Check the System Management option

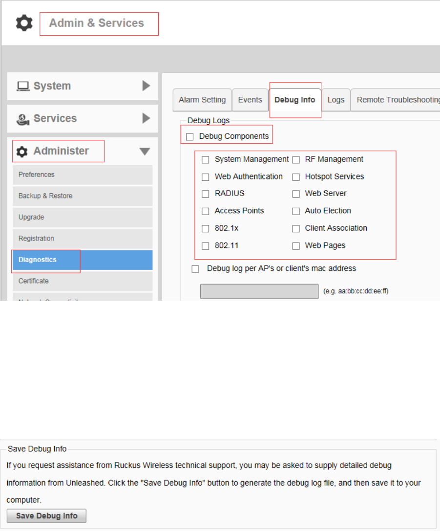[205, 159]
